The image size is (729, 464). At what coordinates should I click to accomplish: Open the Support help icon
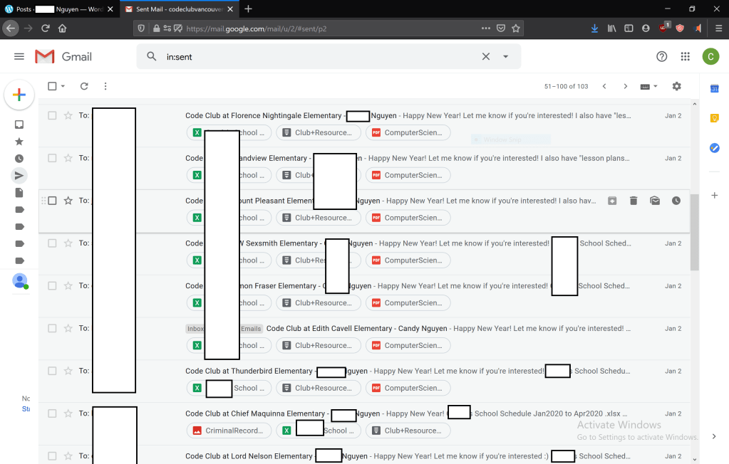(661, 56)
